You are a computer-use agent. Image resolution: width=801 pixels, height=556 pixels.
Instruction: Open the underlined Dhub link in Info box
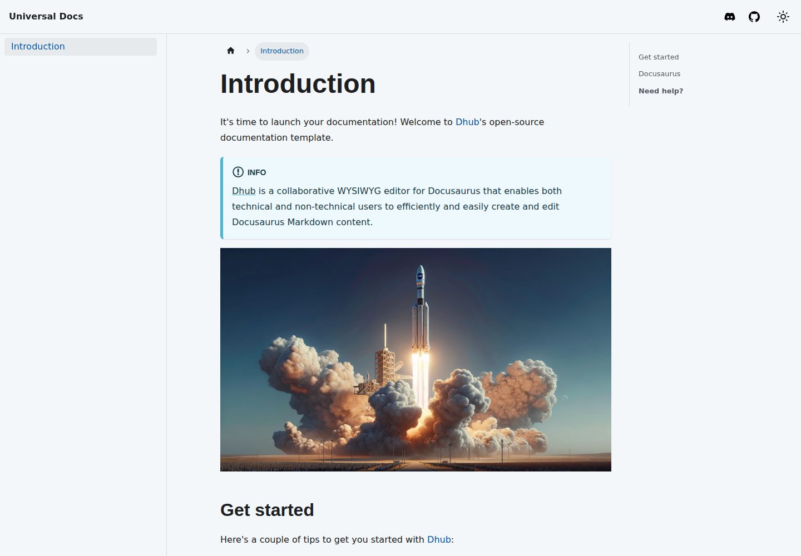click(x=244, y=191)
